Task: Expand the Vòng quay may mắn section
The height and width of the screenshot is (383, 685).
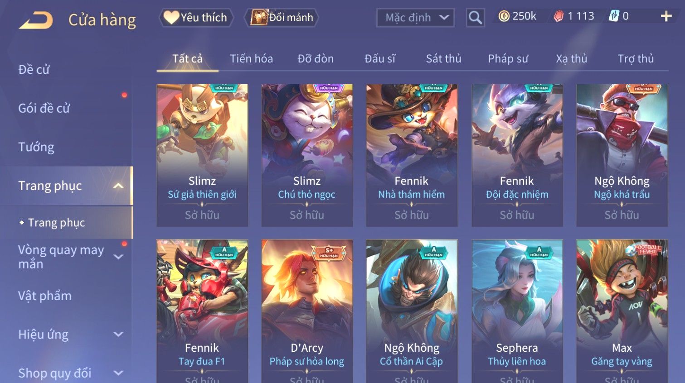Action: pyautogui.click(x=118, y=257)
